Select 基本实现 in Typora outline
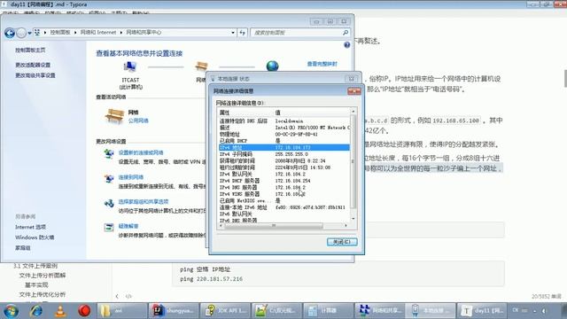This screenshot has height=319, width=567. (x=36, y=285)
